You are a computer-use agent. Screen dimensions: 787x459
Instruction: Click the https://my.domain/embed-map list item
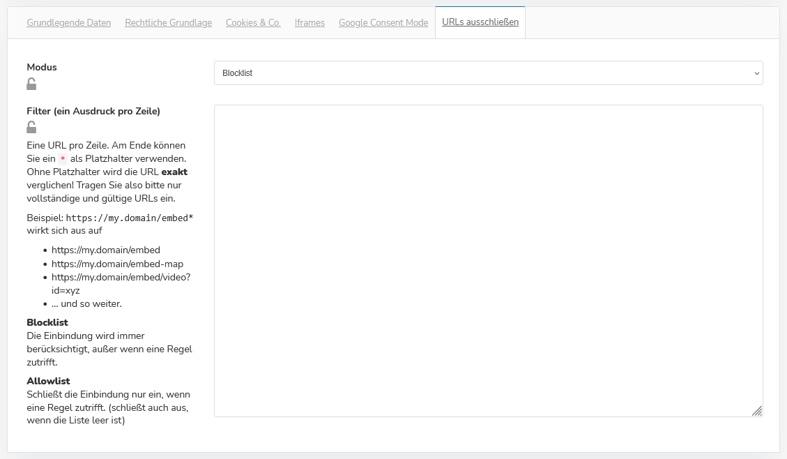117,264
